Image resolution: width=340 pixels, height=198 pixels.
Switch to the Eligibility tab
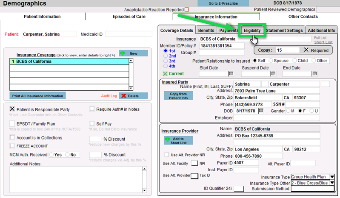click(x=252, y=31)
